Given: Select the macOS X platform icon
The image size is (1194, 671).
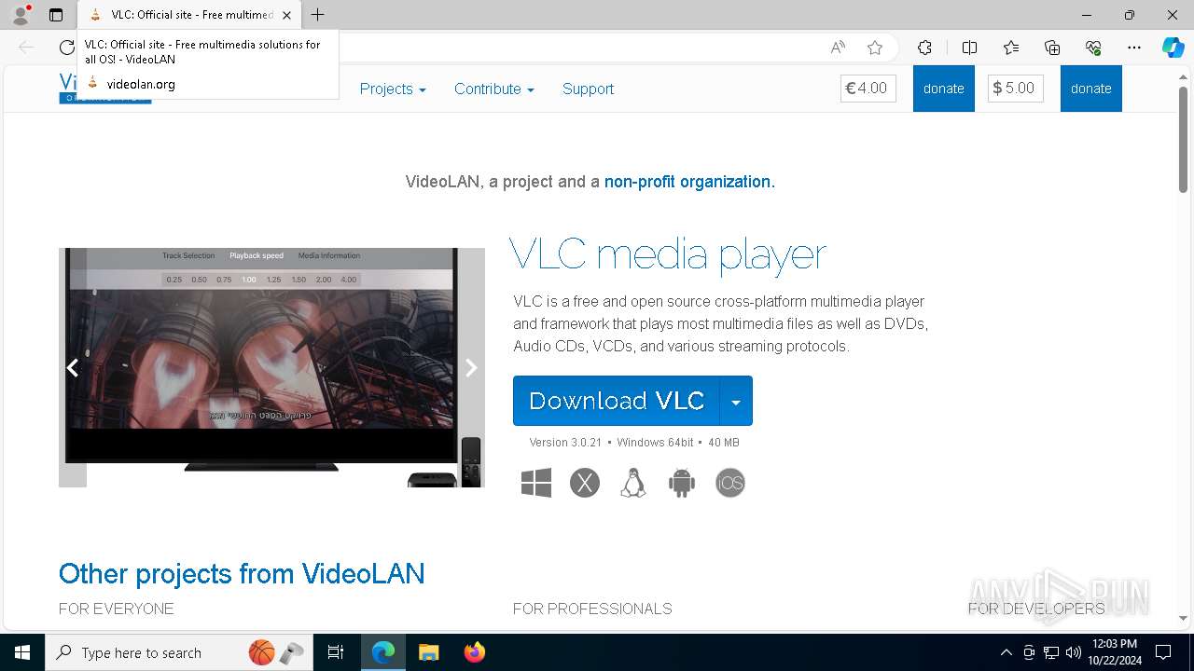Looking at the screenshot, I should pyautogui.click(x=585, y=483).
